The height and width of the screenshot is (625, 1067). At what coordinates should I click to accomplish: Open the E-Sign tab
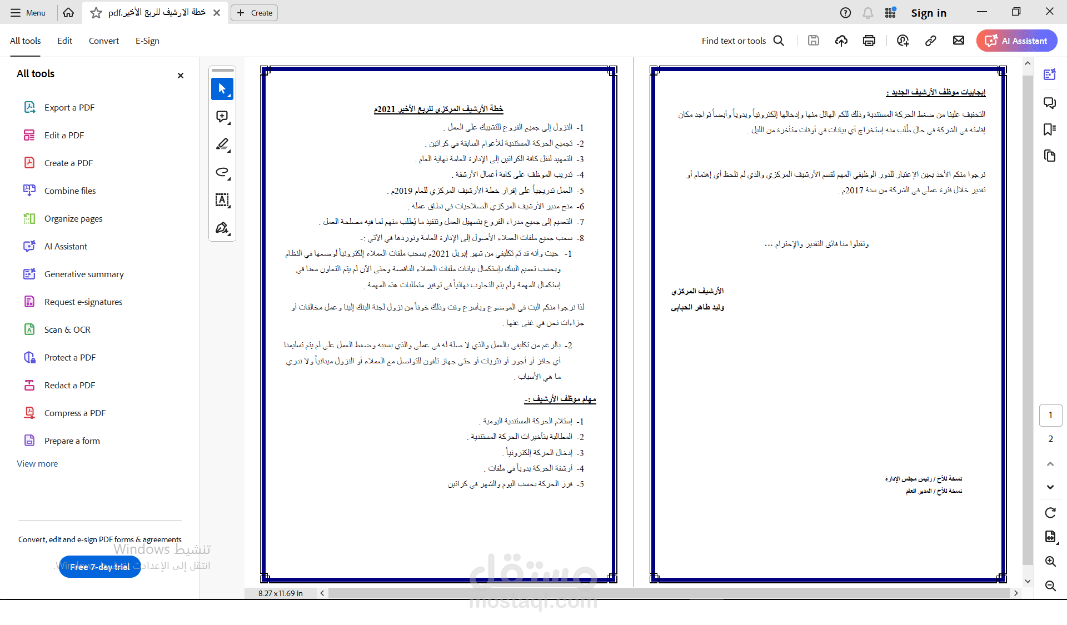coord(147,41)
